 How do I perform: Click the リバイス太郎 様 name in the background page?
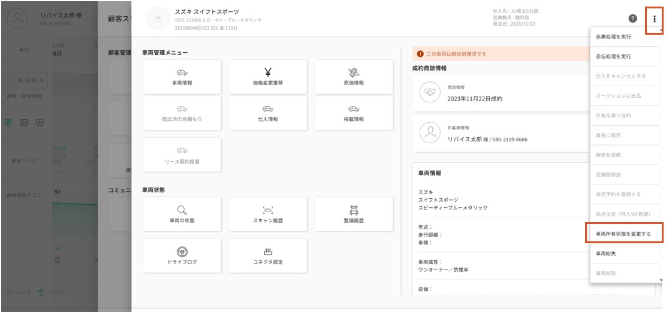pyautogui.click(x=61, y=15)
